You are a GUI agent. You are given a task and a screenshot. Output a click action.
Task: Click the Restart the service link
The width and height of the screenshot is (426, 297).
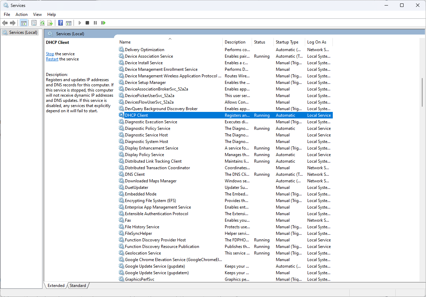pos(52,59)
